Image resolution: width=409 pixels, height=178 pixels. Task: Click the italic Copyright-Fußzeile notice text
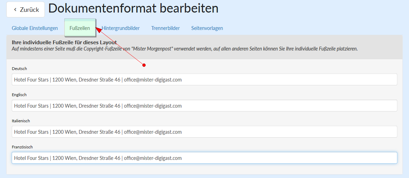tap(184, 49)
